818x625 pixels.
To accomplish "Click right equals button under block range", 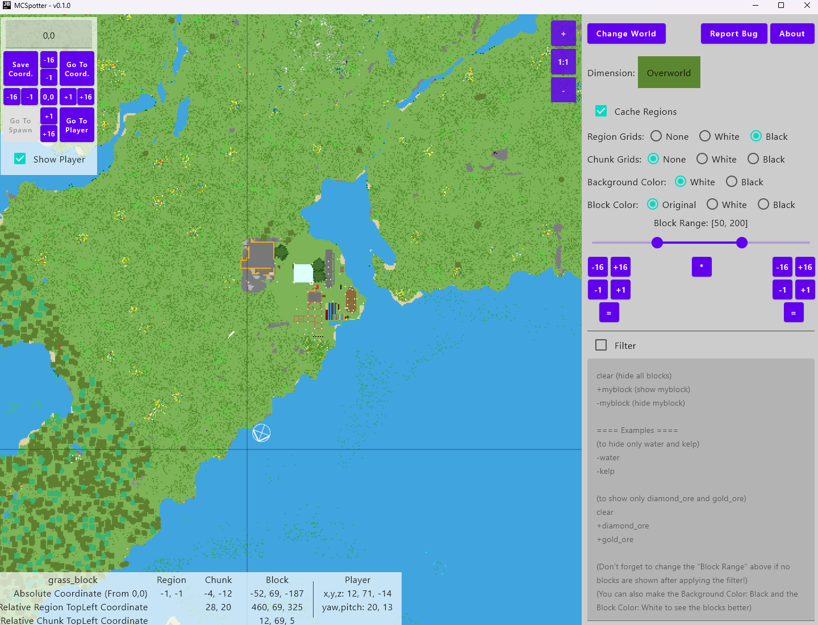I will pyautogui.click(x=794, y=312).
